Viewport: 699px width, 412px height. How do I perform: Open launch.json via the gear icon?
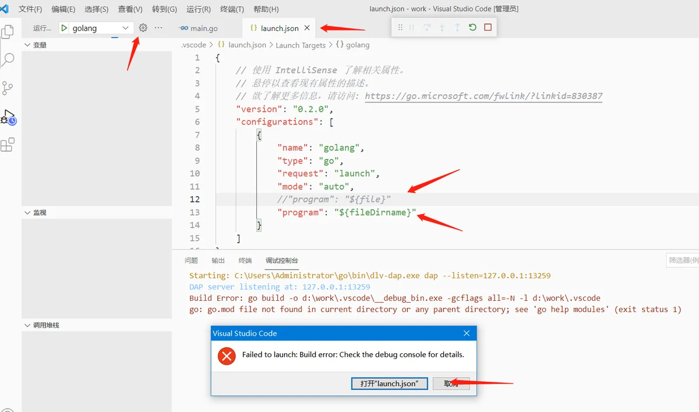[x=143, y=28]
